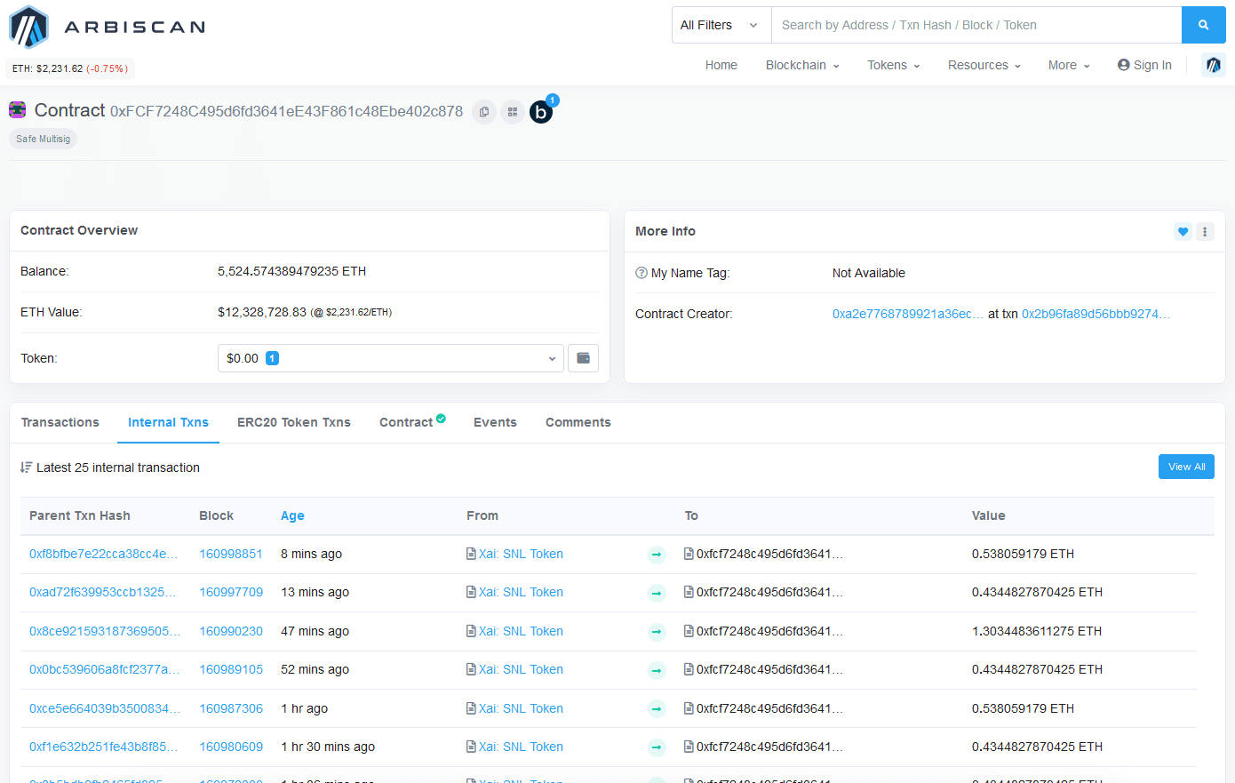Open the Token $0.00 dropdown
The height and width of the screenshot is (783, 1235).
pos(390,358)
